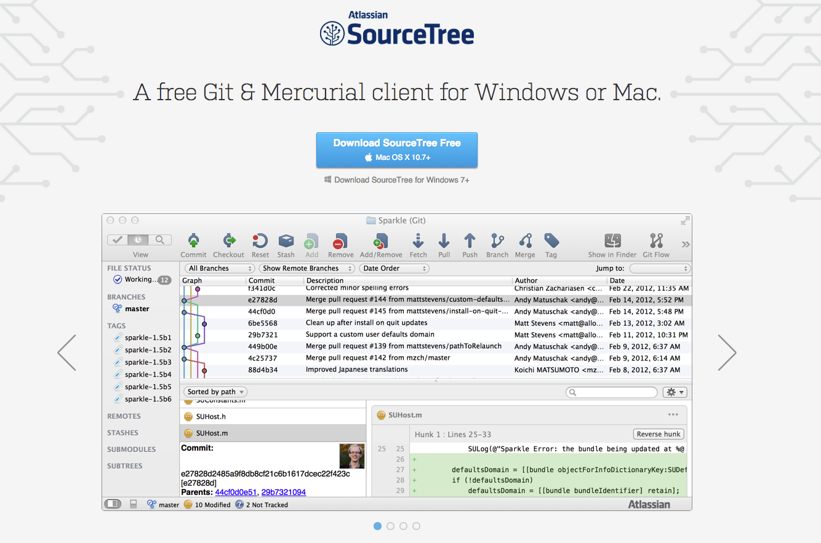821x543 pixels.
Task: Click the Push arrow icon
Action: [470, 240]
